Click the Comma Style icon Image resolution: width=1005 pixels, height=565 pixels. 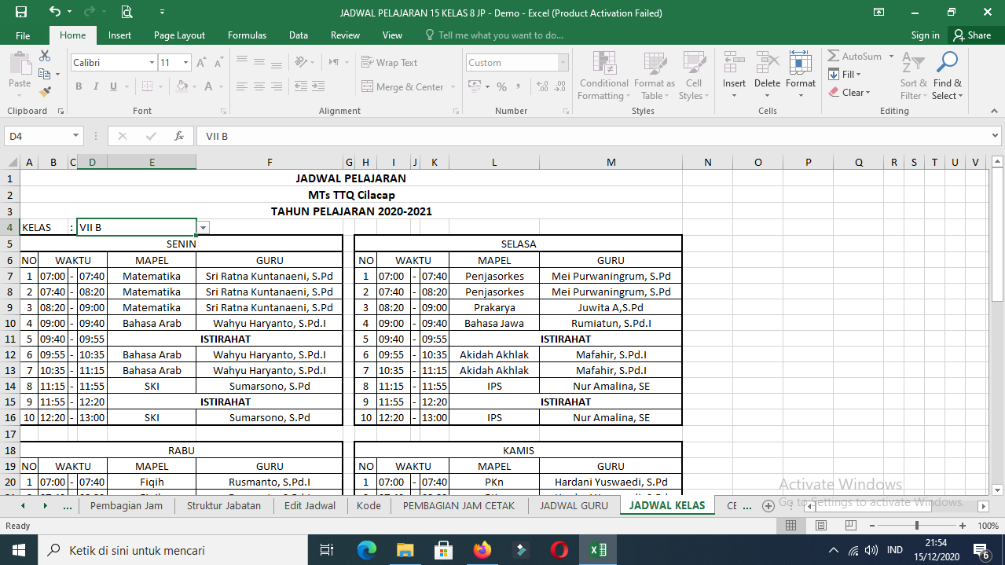tap(519, 86)
